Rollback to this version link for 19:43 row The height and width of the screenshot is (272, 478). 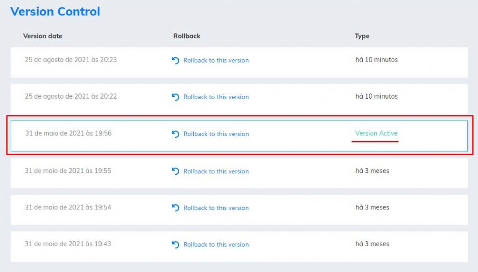[x=216, y=244]
